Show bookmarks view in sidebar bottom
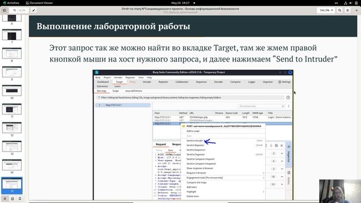 point(20,198)
